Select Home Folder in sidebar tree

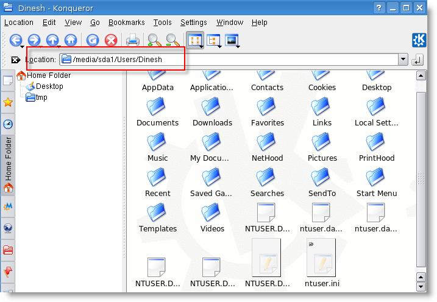pyautogui.click(x=44, y=75)
